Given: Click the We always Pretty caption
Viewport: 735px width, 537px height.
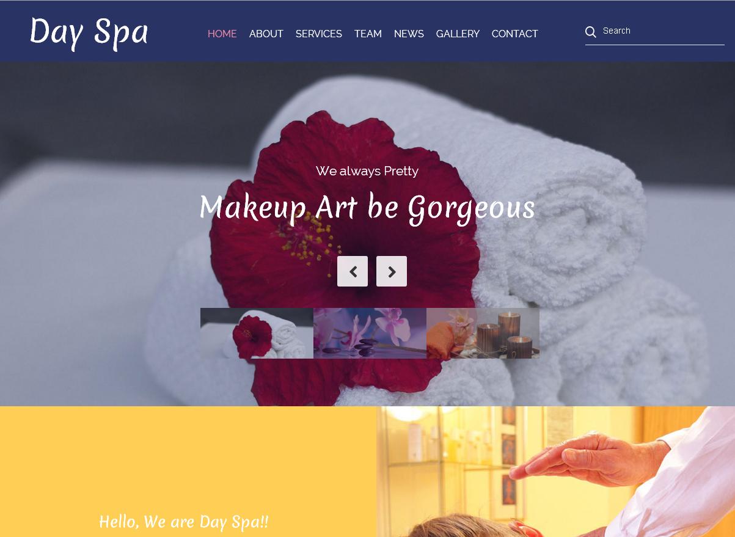Looking at the screenshot, I should click(x=367, y=171).
